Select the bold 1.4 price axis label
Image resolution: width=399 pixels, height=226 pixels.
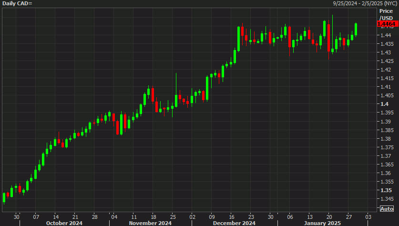(x=385, y=104)
